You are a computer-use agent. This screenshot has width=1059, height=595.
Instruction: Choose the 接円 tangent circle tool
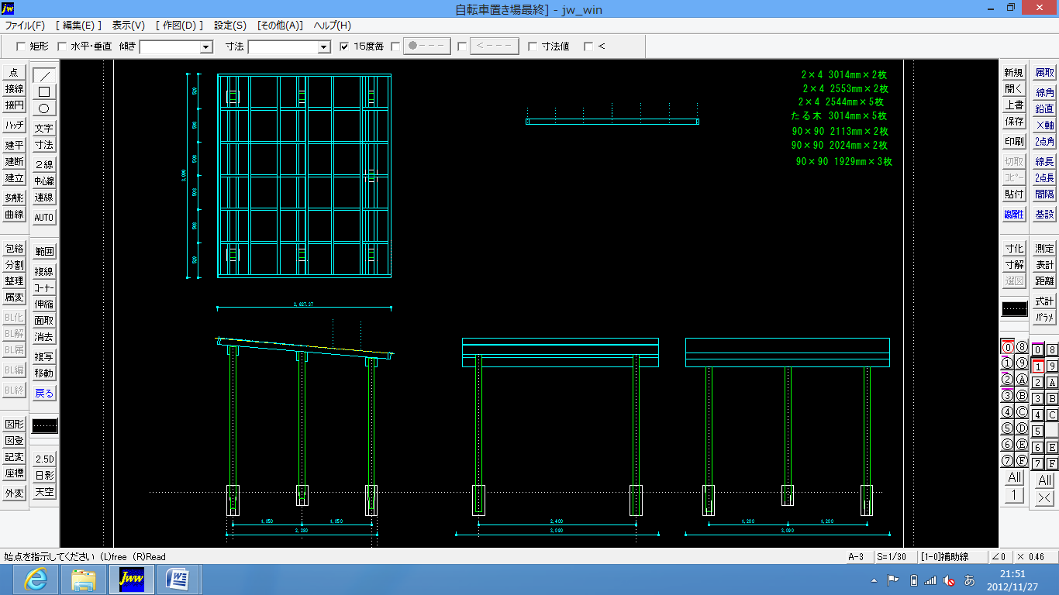point(14,105)
